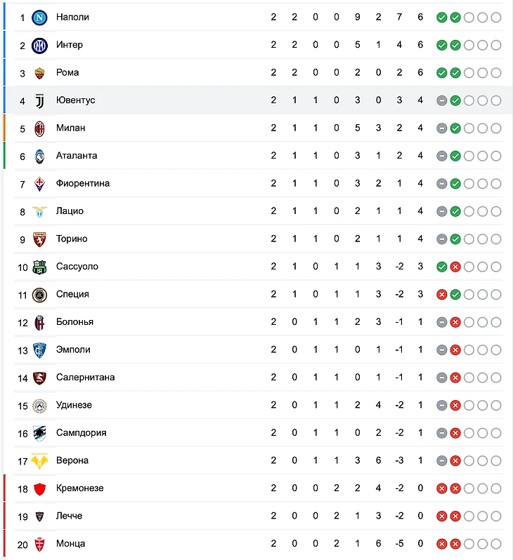Click the Juventus club logo
This screenshot has height=560, width=513.
(39, 100)
